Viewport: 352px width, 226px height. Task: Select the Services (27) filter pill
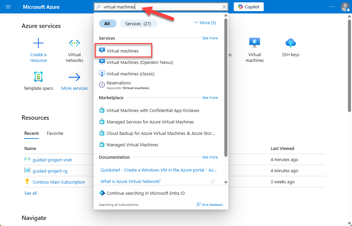pos(138,24)
